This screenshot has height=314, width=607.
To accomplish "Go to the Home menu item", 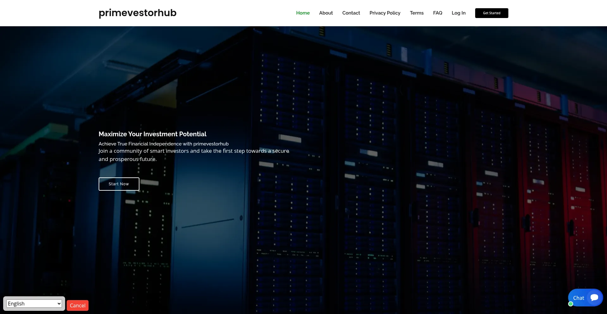I will pos(303,13).
